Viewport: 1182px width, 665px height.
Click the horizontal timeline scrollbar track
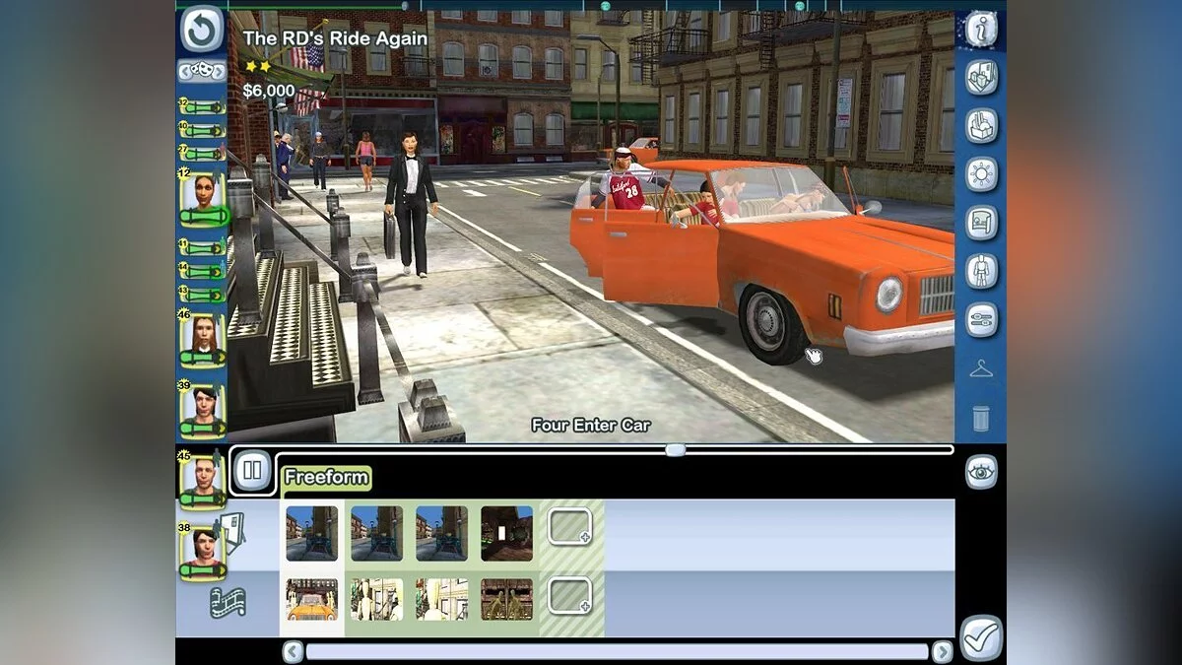[x=618, y=651]
